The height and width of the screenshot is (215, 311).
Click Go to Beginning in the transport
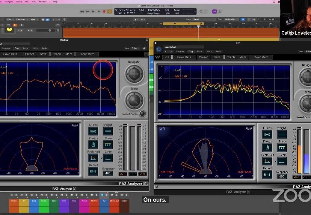(x=93, y=11)
